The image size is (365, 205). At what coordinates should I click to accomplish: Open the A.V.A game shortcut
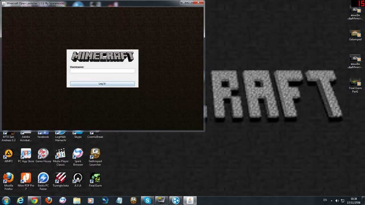click(x=78, y=180)
